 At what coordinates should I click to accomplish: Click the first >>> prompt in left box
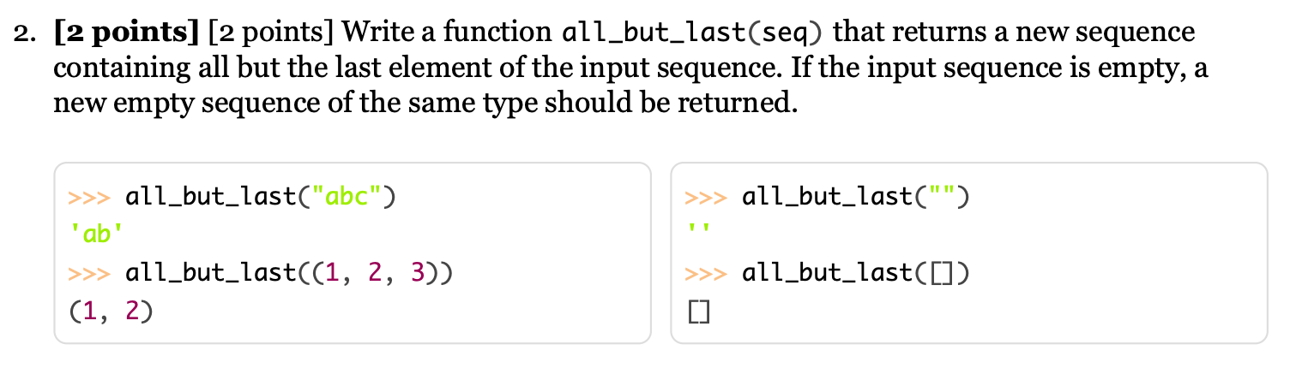click(89, 199)
